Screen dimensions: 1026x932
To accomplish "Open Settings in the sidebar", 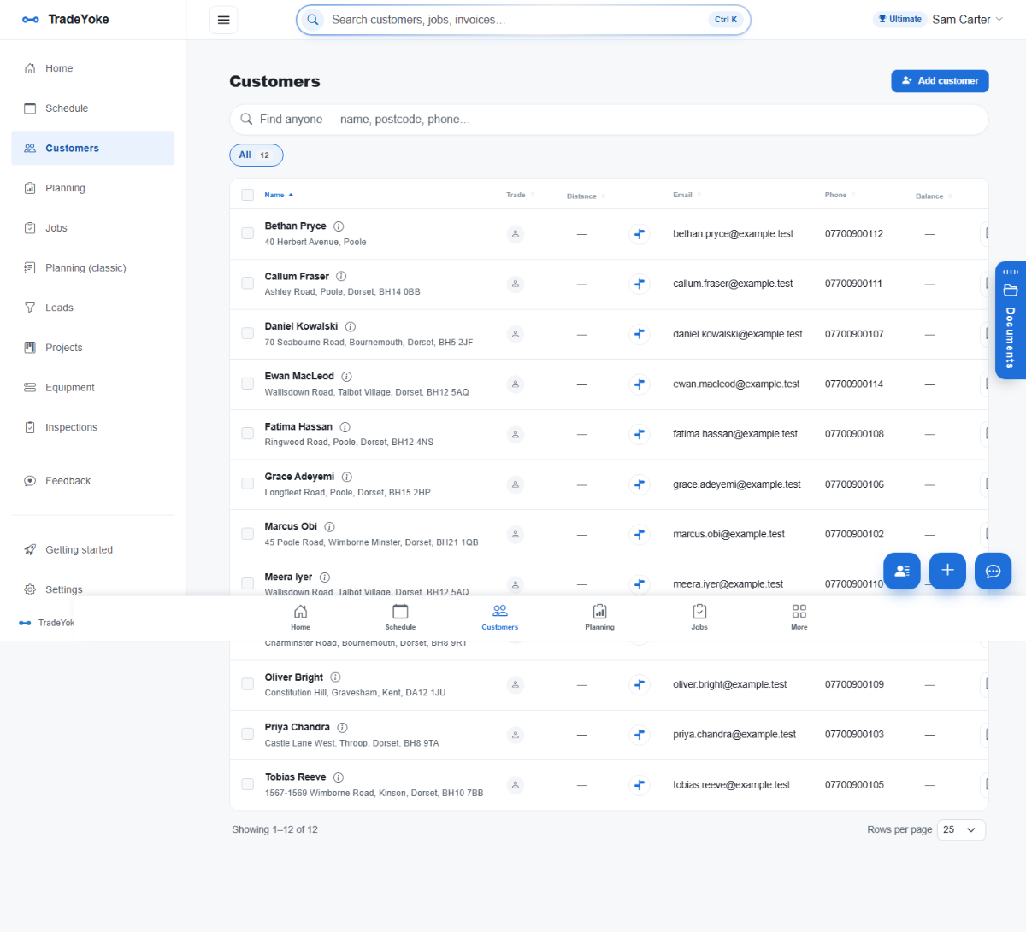I will click(x=92, y=589).
